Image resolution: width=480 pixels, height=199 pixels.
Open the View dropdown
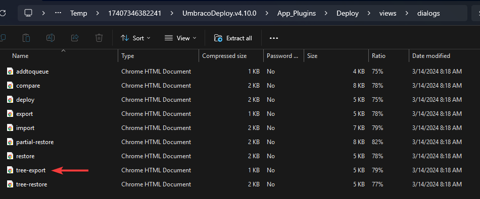point(180,38)
